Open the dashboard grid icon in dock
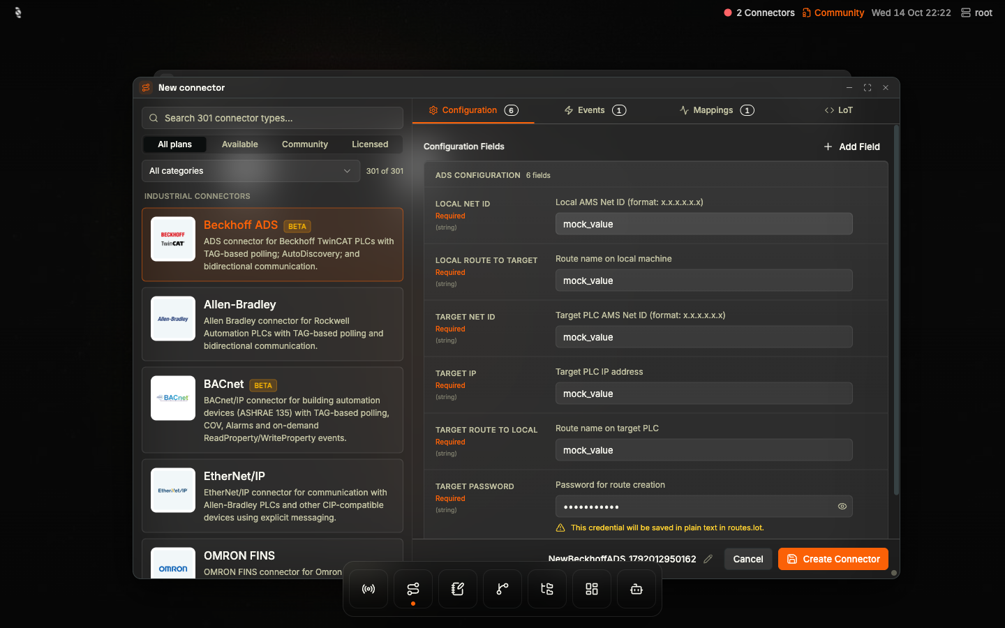 coord(592,589)
